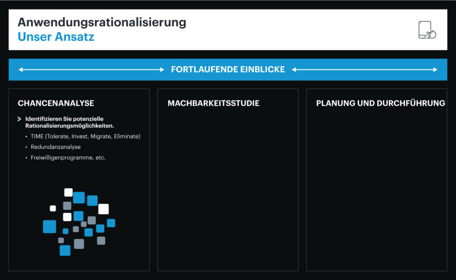
Task: Select the largest blue square in the cluster
Action: coord(49,227)
